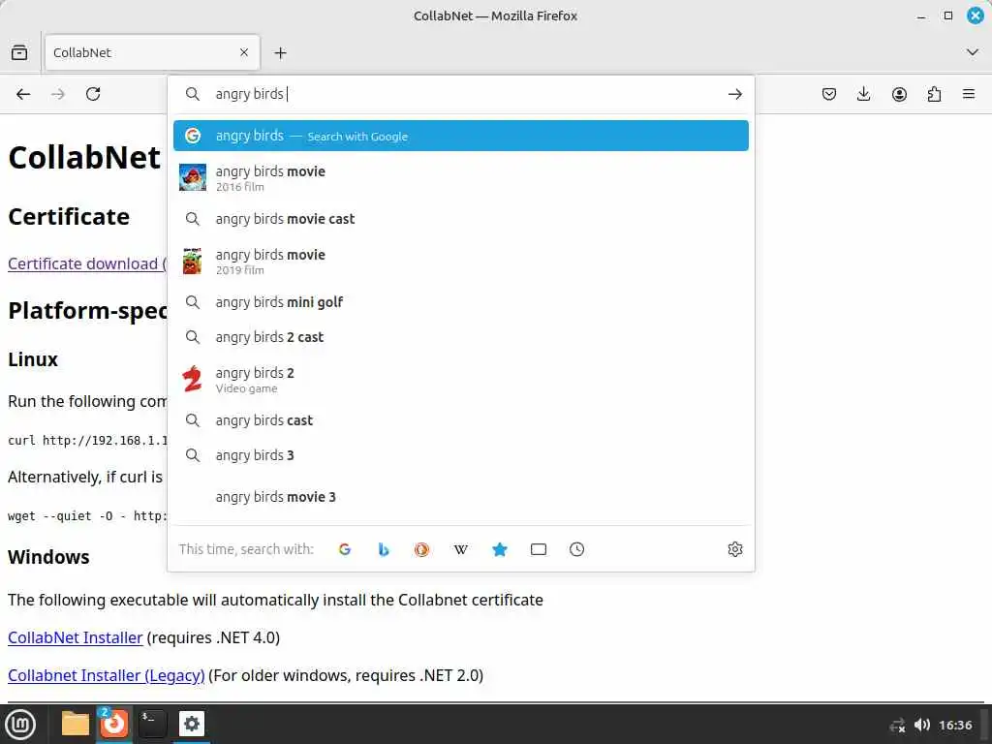This screenshot has height=744, width=992.
Task: Select 'angry birds cast' suggestion
Action: coord(460,420)
